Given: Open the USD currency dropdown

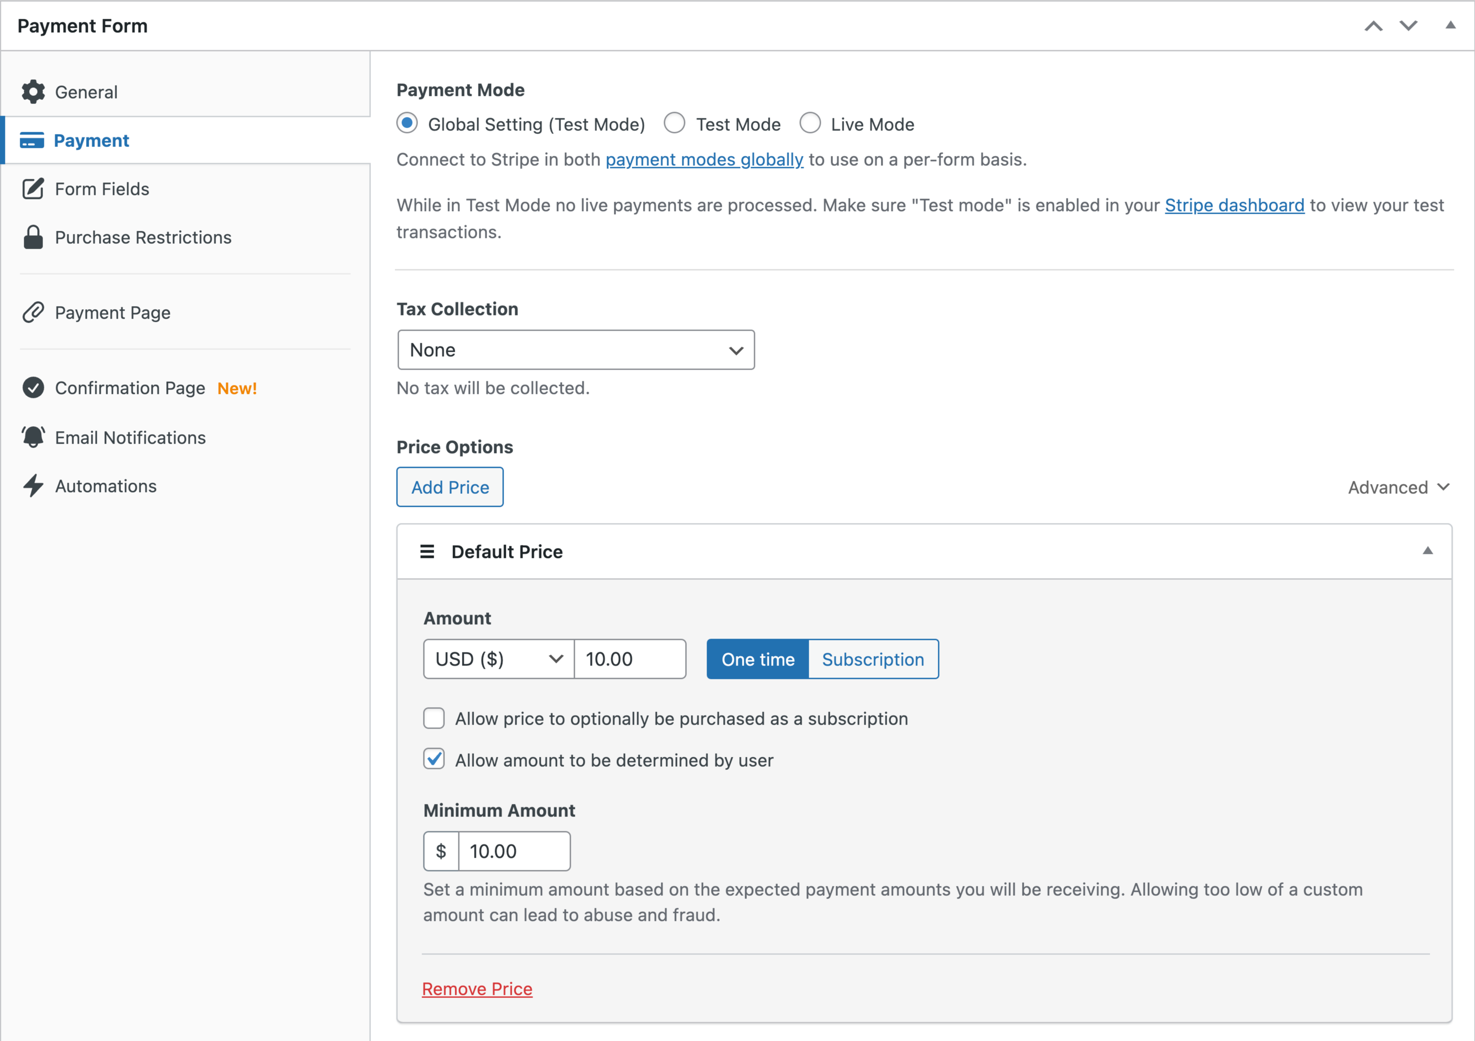Looking at the screenshot, I should [x=499, y=659].
